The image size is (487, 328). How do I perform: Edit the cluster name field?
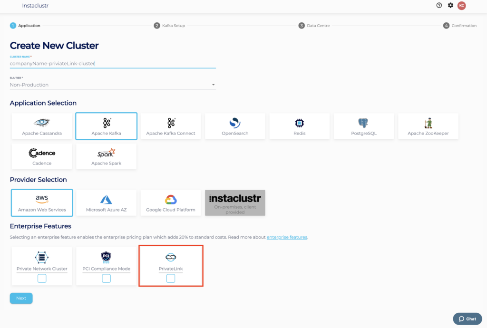click(x=112, y=63)
